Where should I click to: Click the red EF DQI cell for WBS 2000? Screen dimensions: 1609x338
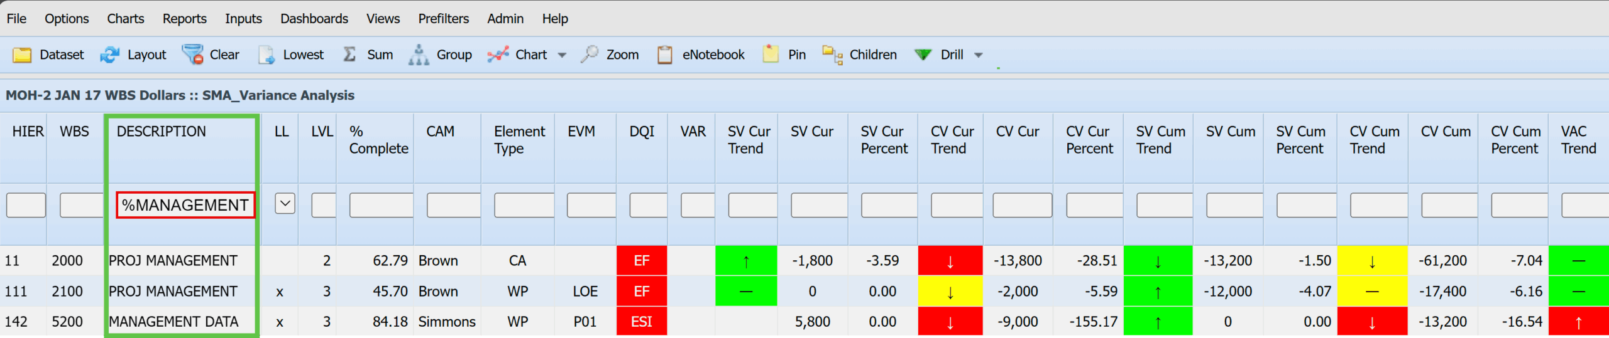click(641, 261)
